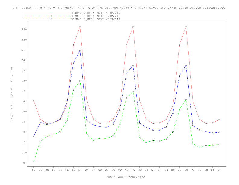Viewport: 239px width, 185px height.
Task: Click y-axis tick label 17
Action: [23, 91]
